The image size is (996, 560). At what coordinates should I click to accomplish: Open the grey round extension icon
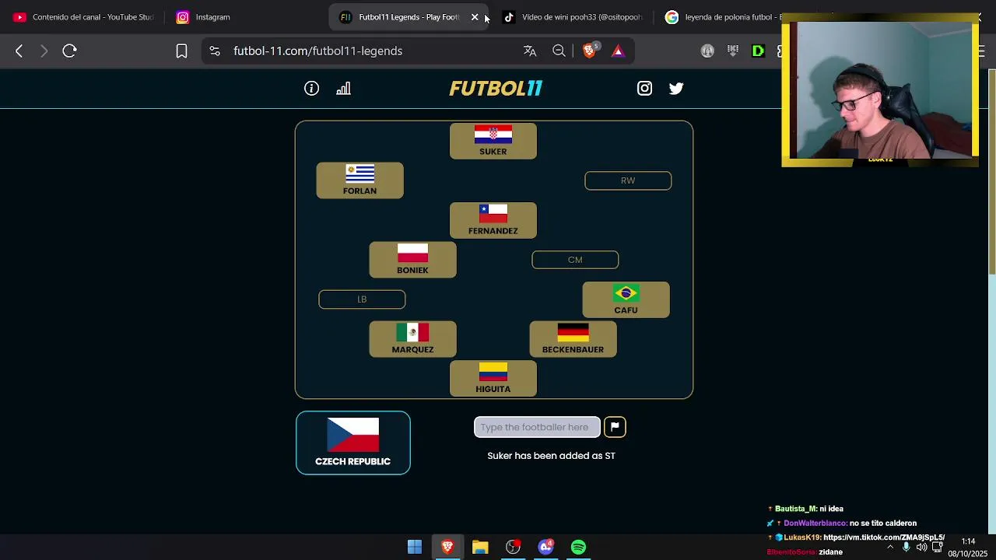coord(707,51)
